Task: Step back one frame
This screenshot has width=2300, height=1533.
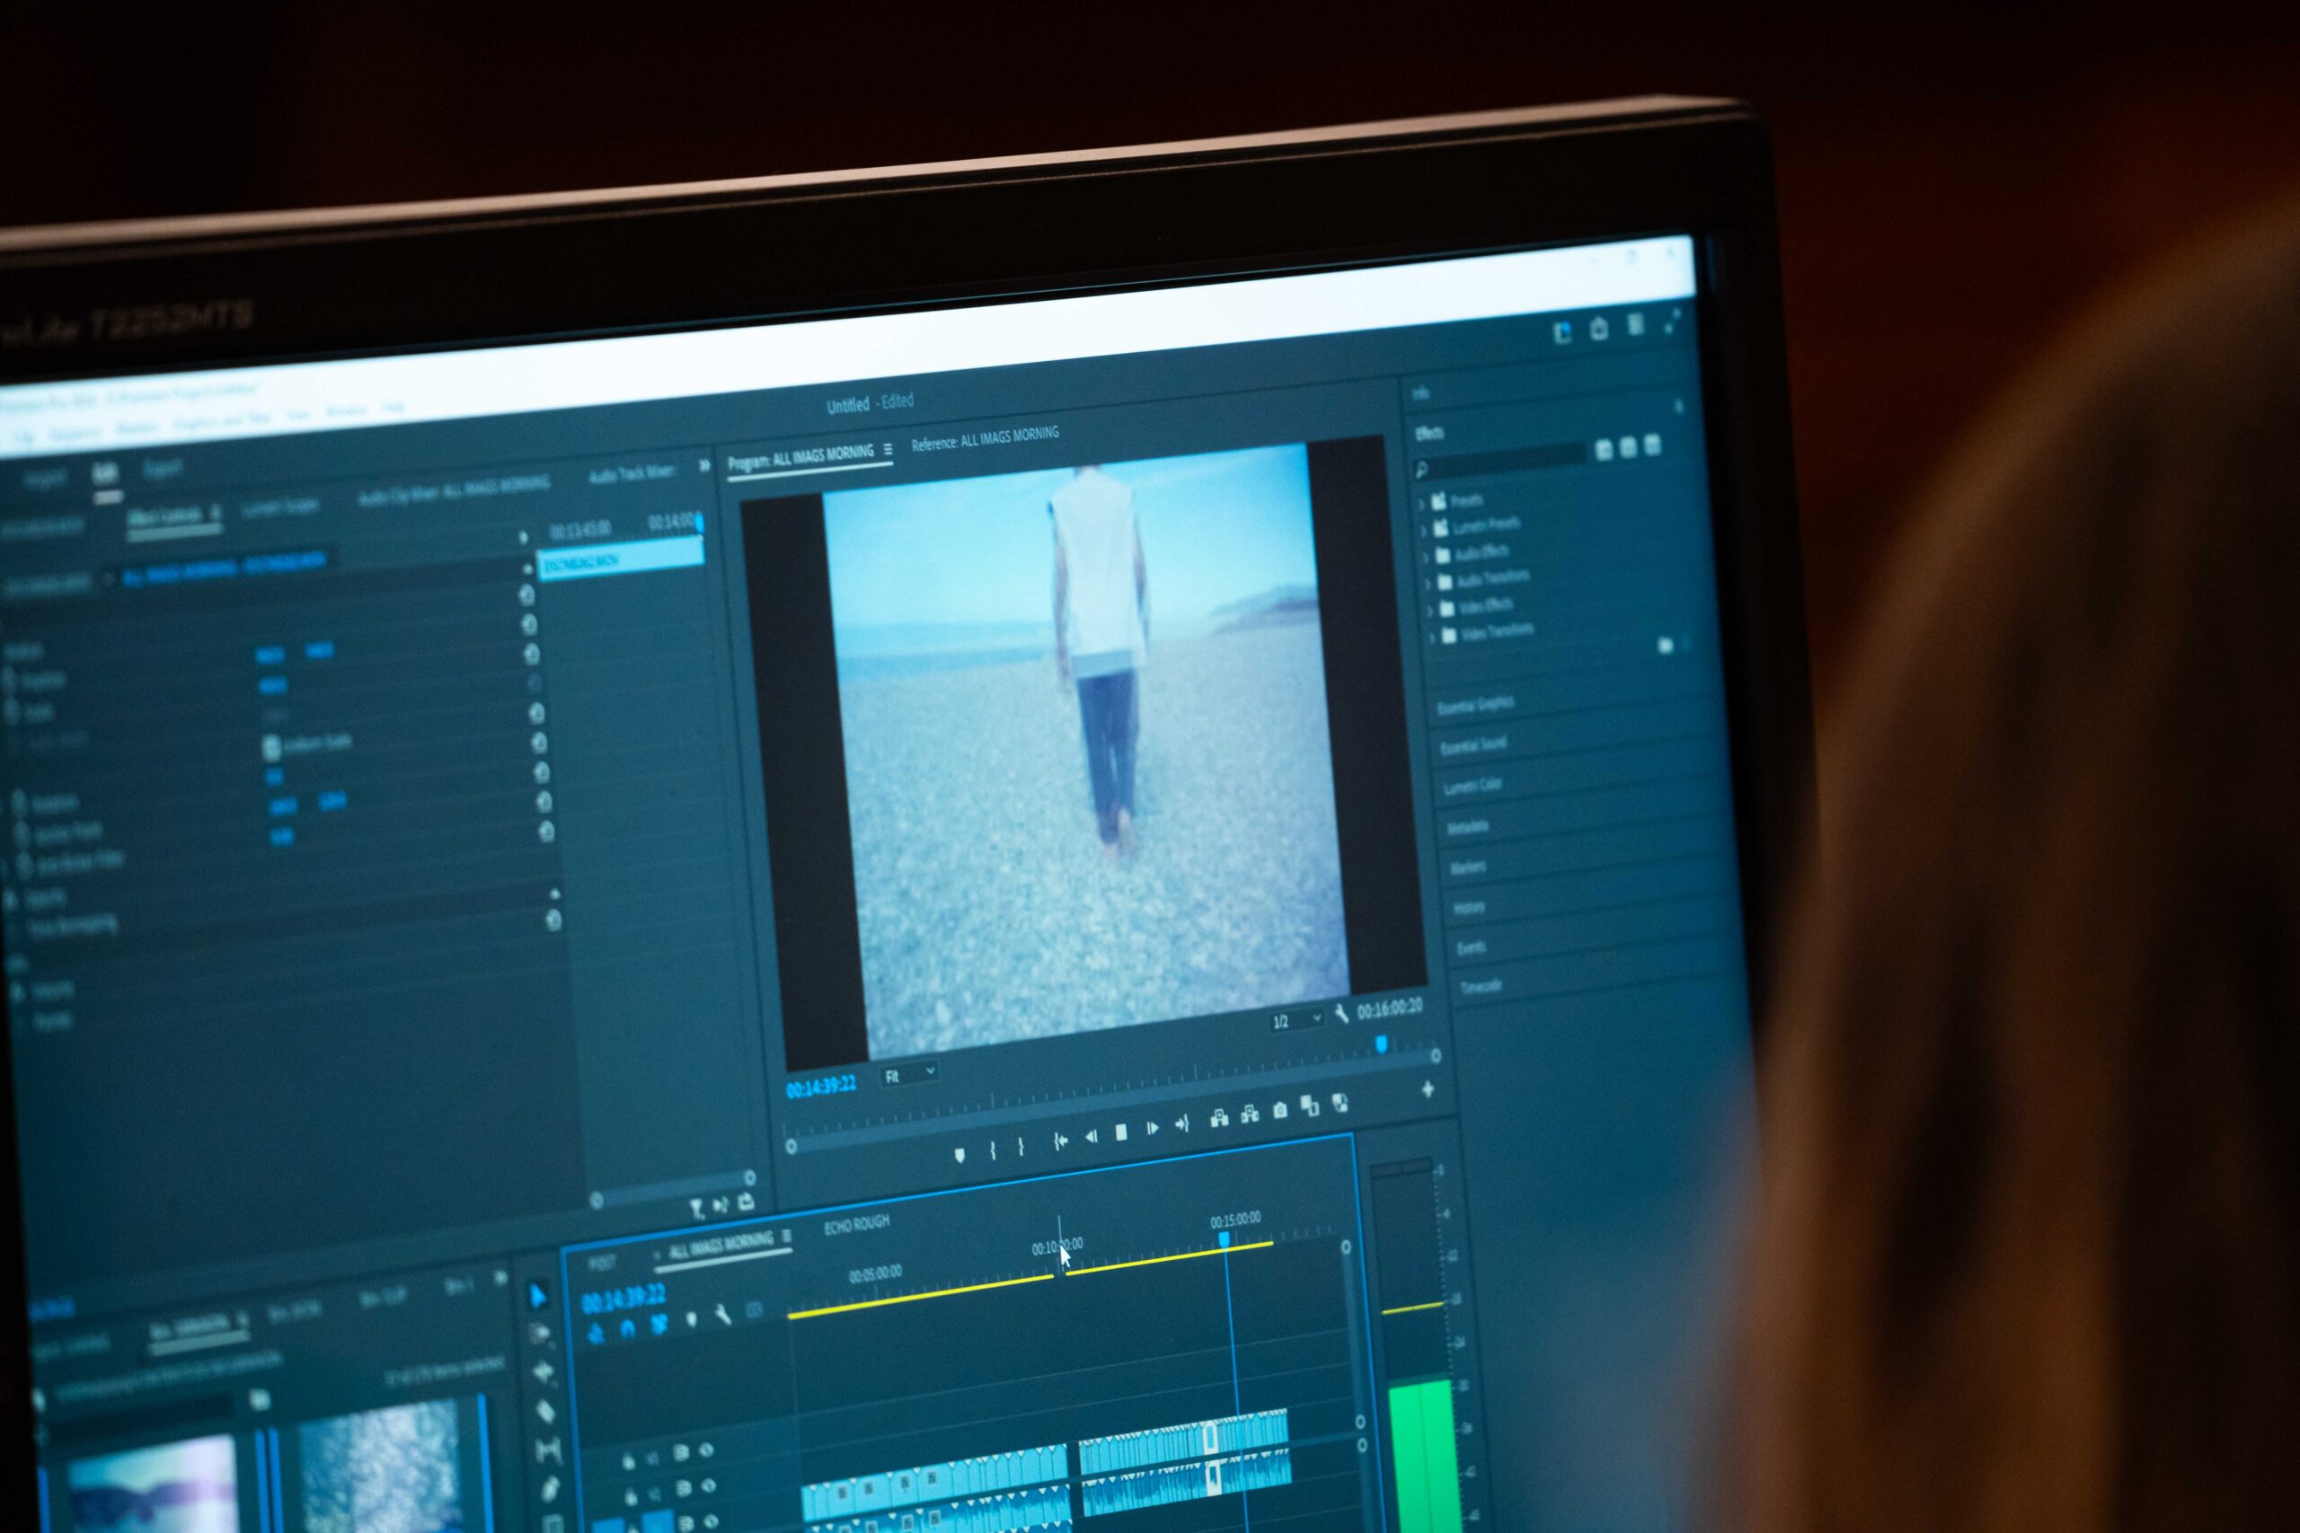Action: click(1092, 1136)
